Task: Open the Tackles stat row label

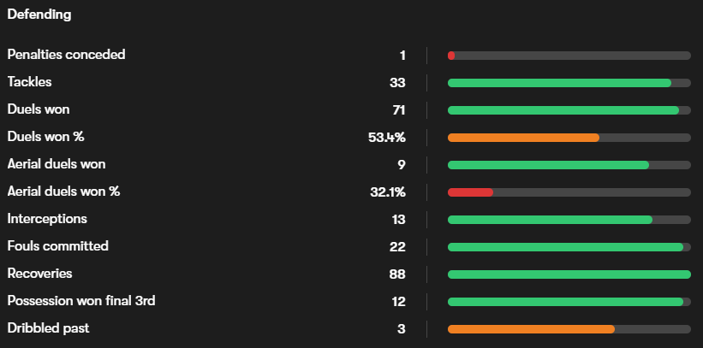Action: [30, 82]
